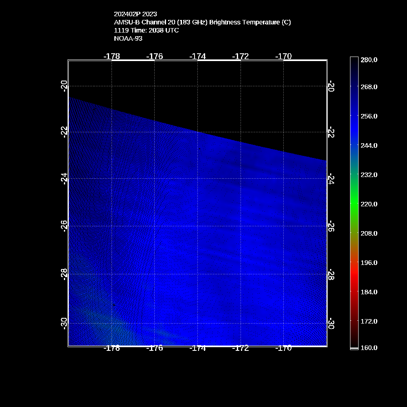
Task: Click the top-axis -174 longitude label
Action: 197,56
